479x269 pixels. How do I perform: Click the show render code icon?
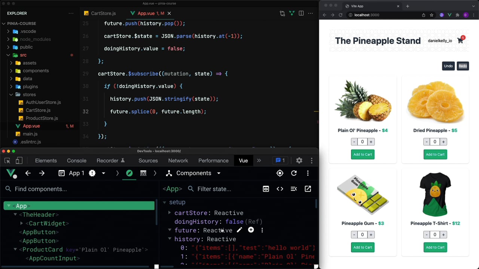pyautogui.click(x=280, y=189)
